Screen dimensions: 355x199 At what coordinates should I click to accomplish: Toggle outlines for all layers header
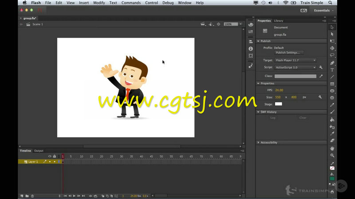(x=59, y=156)
